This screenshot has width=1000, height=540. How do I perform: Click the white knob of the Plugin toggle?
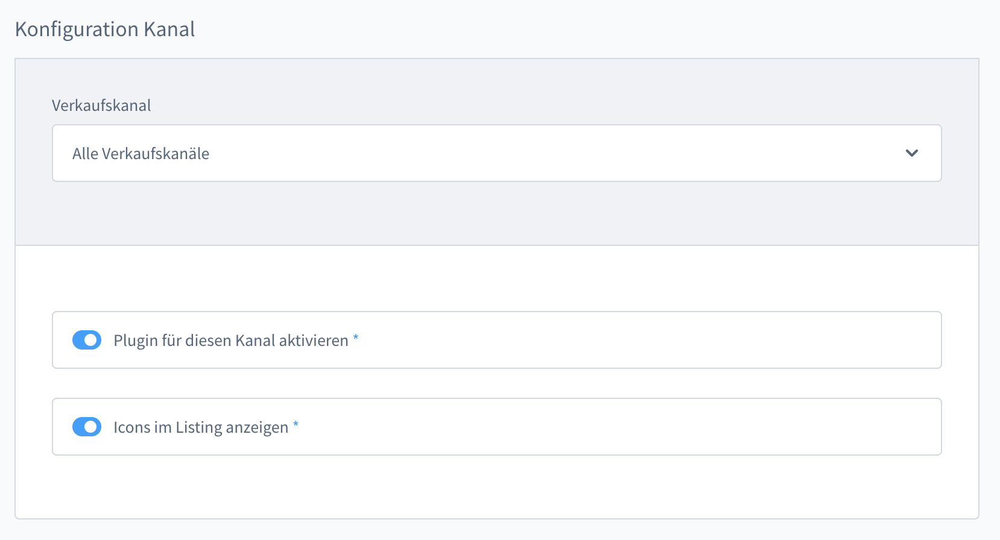coord(92,340)
